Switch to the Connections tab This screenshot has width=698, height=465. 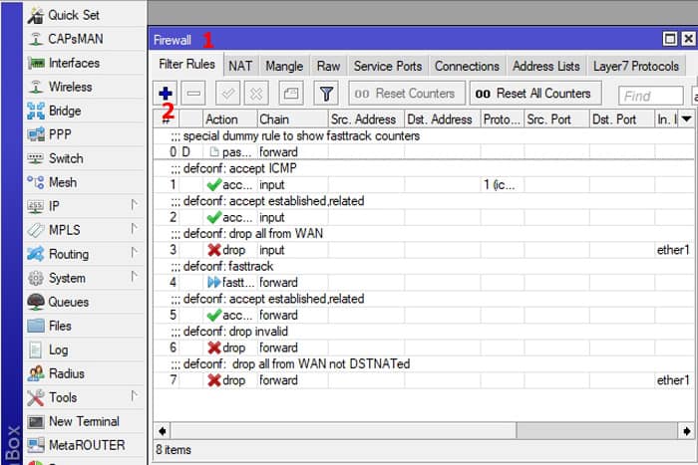(x=467, y=67)
